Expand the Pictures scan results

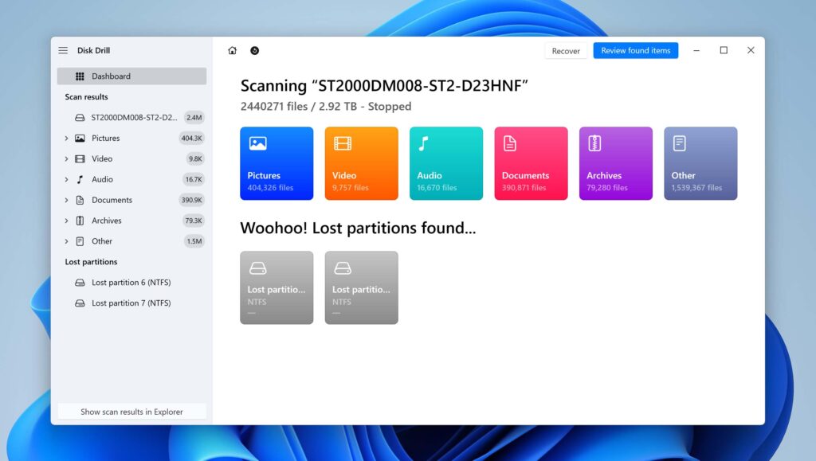coord(67,138)
